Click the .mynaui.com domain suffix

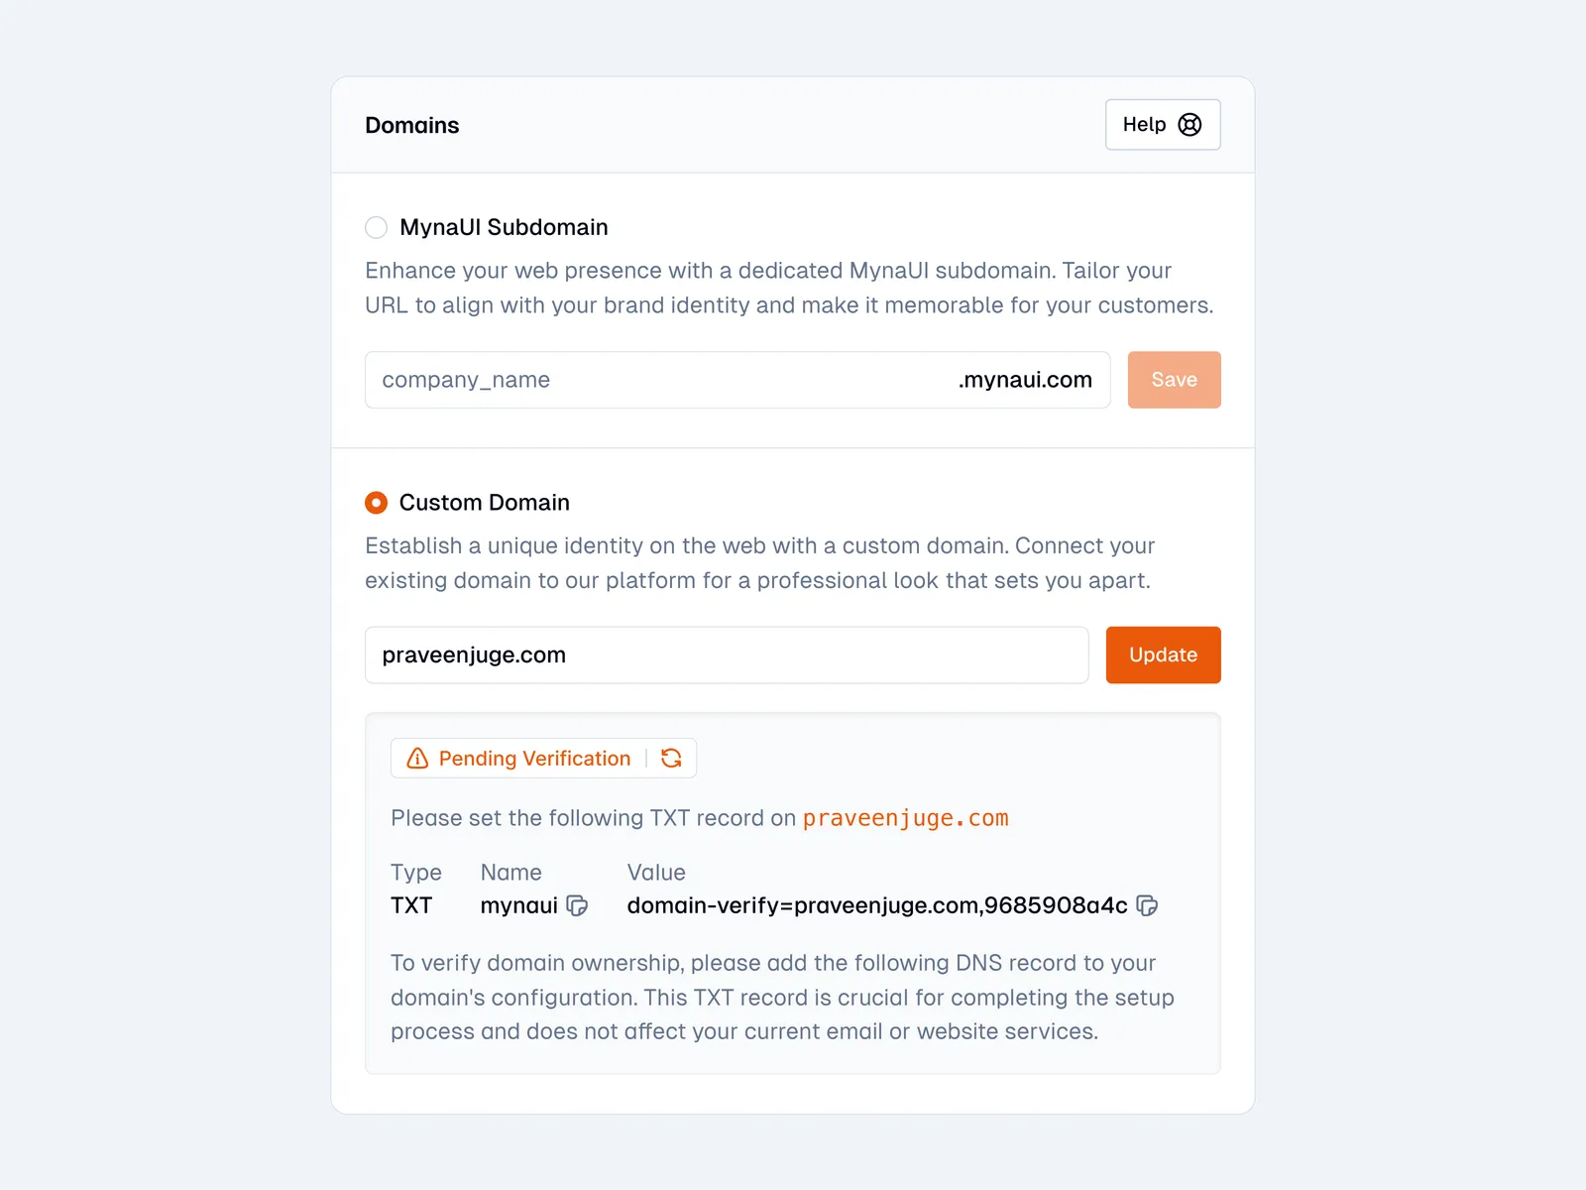[x=1025, y=380]
